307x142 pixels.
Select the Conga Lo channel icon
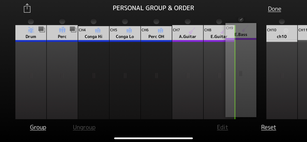[x=129, y=31]
